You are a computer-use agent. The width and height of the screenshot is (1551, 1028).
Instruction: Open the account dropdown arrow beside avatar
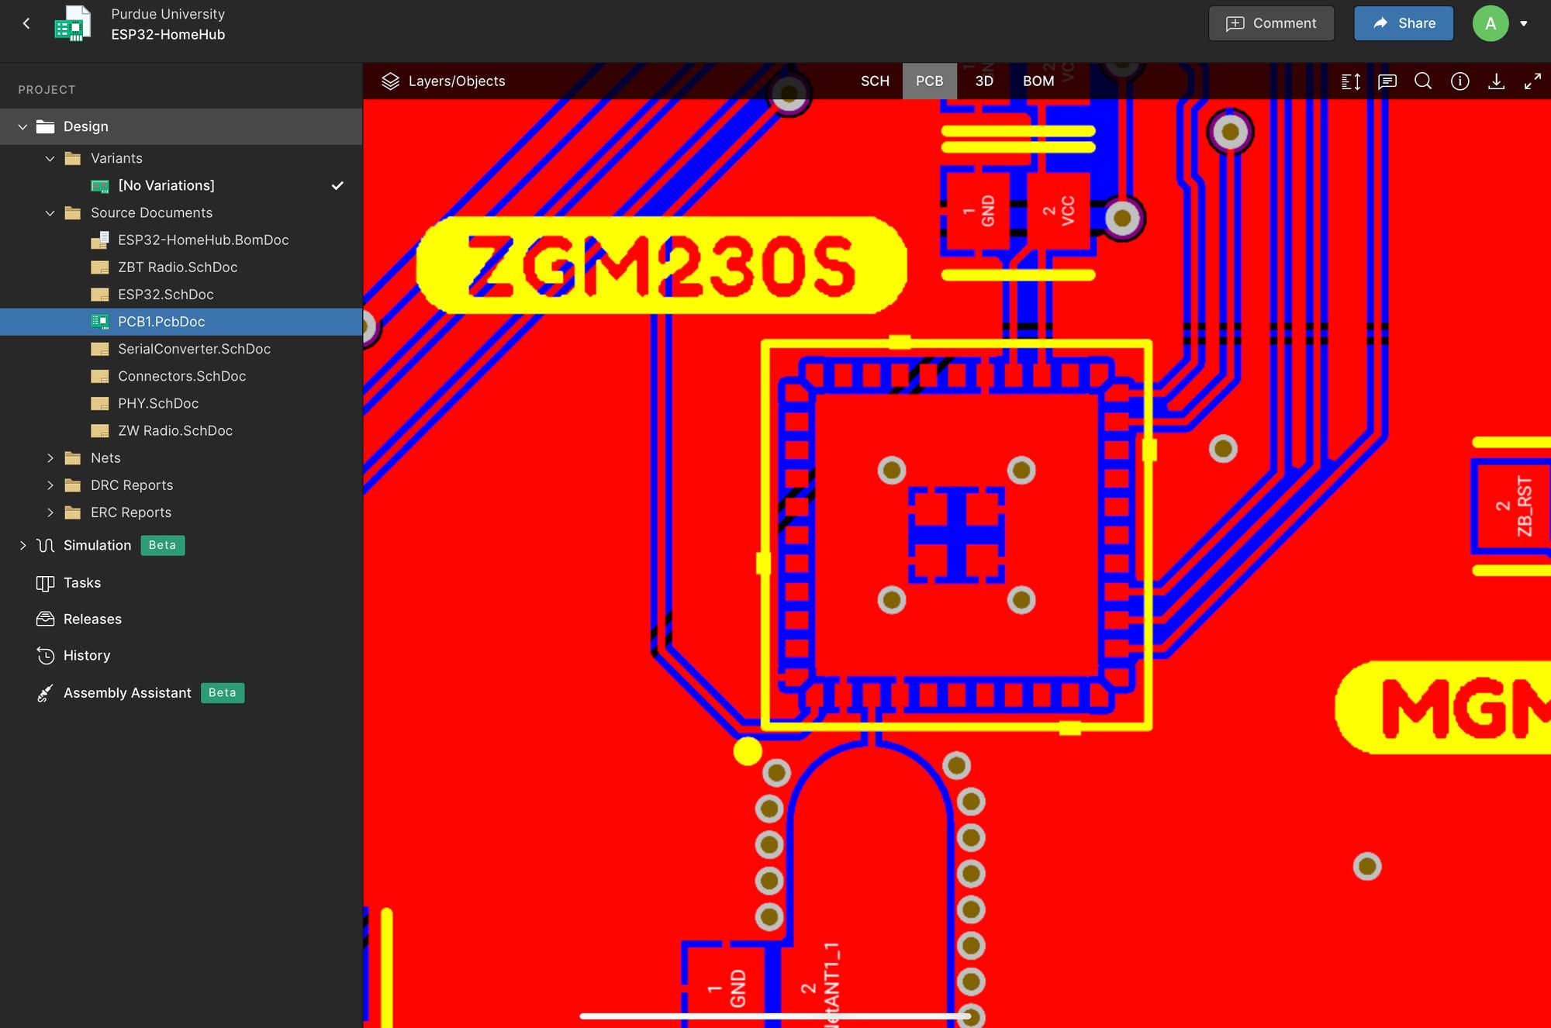point(1524,23)
